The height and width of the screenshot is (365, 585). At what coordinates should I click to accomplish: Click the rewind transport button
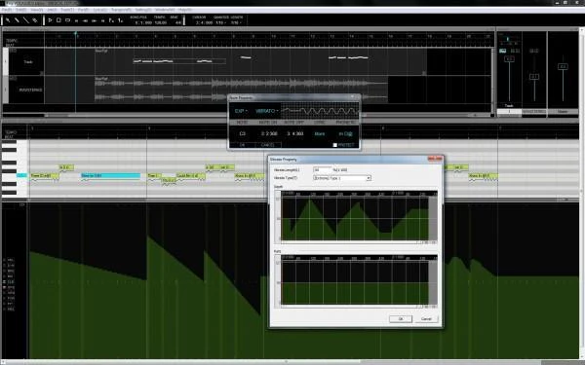click(x=86, y=20)
